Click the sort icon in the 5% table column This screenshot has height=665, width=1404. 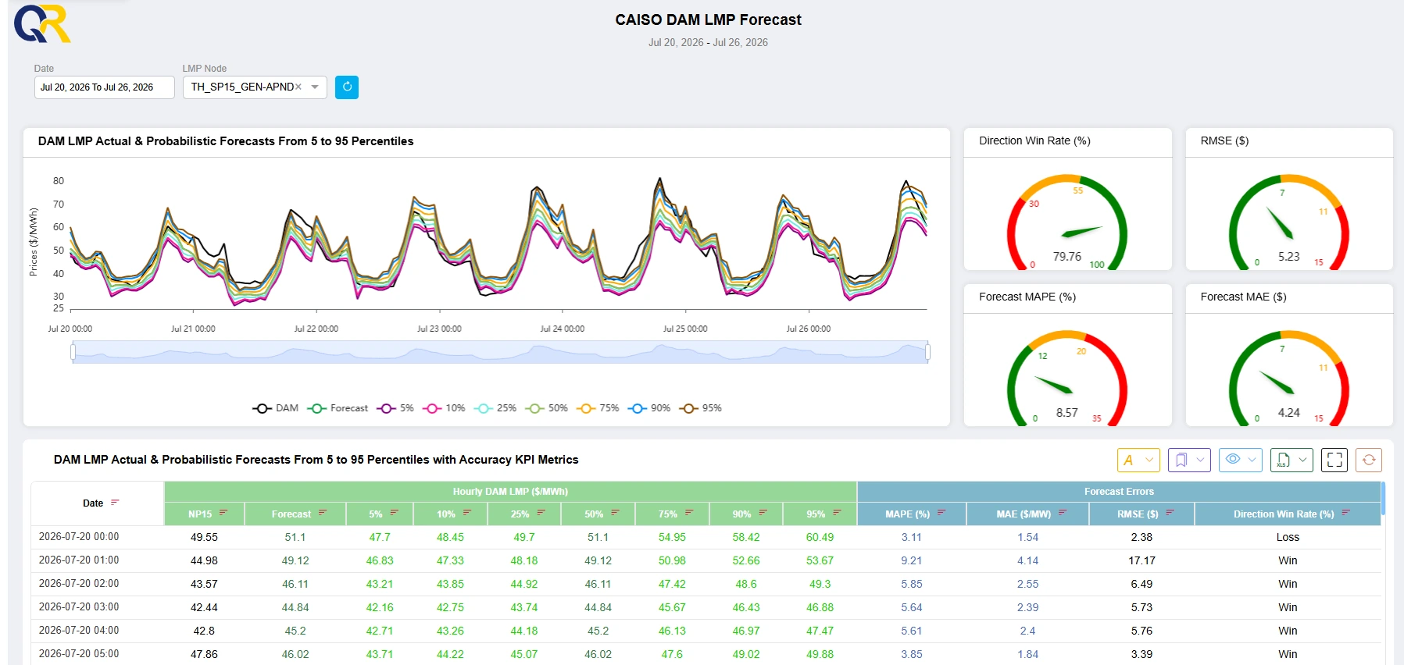395,514
